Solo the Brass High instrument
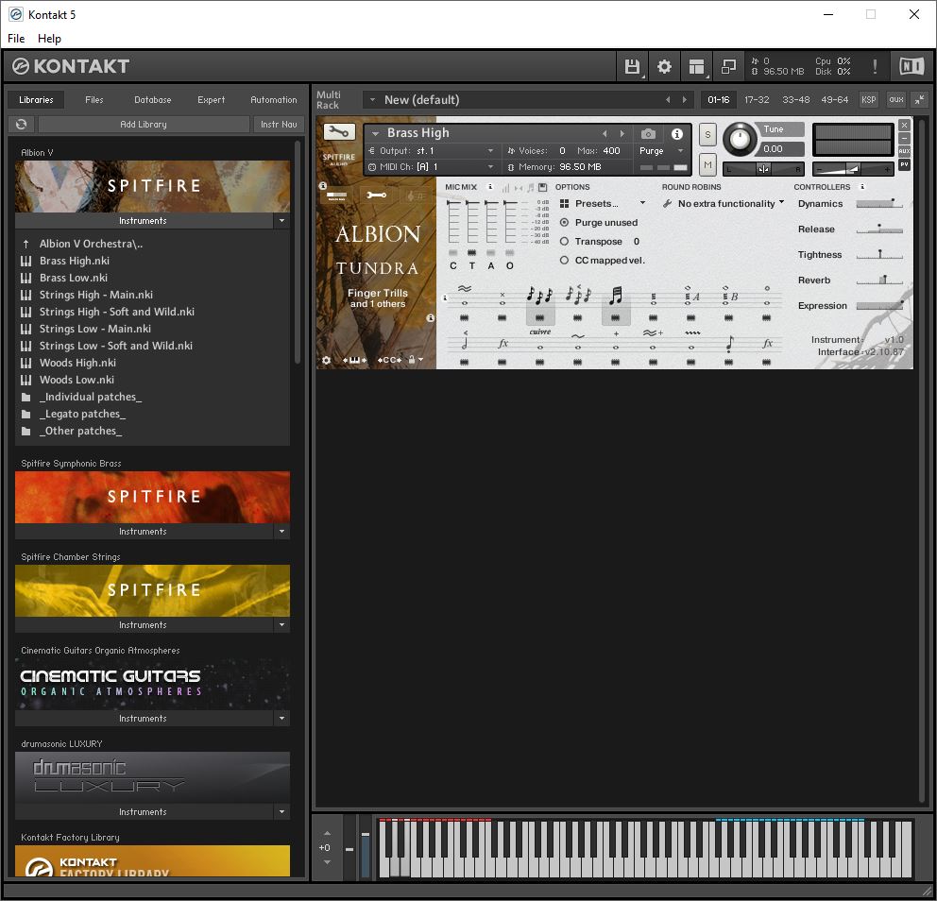 [x=707, y=134]
